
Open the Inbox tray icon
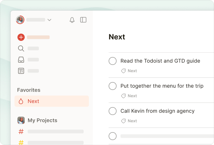pyautogui.click(x=21, y=60)
